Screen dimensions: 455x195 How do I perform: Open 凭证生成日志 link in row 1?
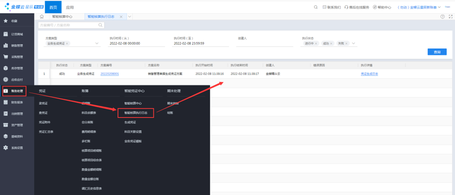(x=369, y=74)
